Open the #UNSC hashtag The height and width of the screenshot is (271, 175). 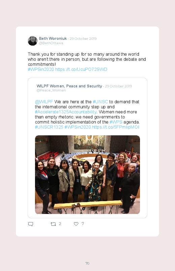coord(100,102)
